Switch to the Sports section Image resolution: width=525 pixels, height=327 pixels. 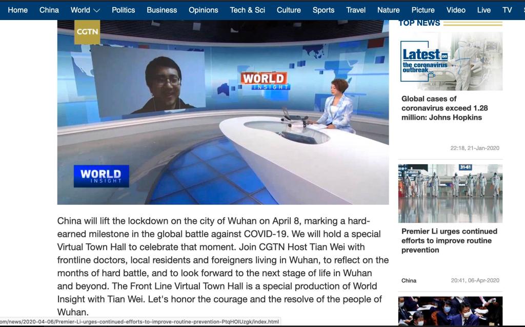(324, 10)
